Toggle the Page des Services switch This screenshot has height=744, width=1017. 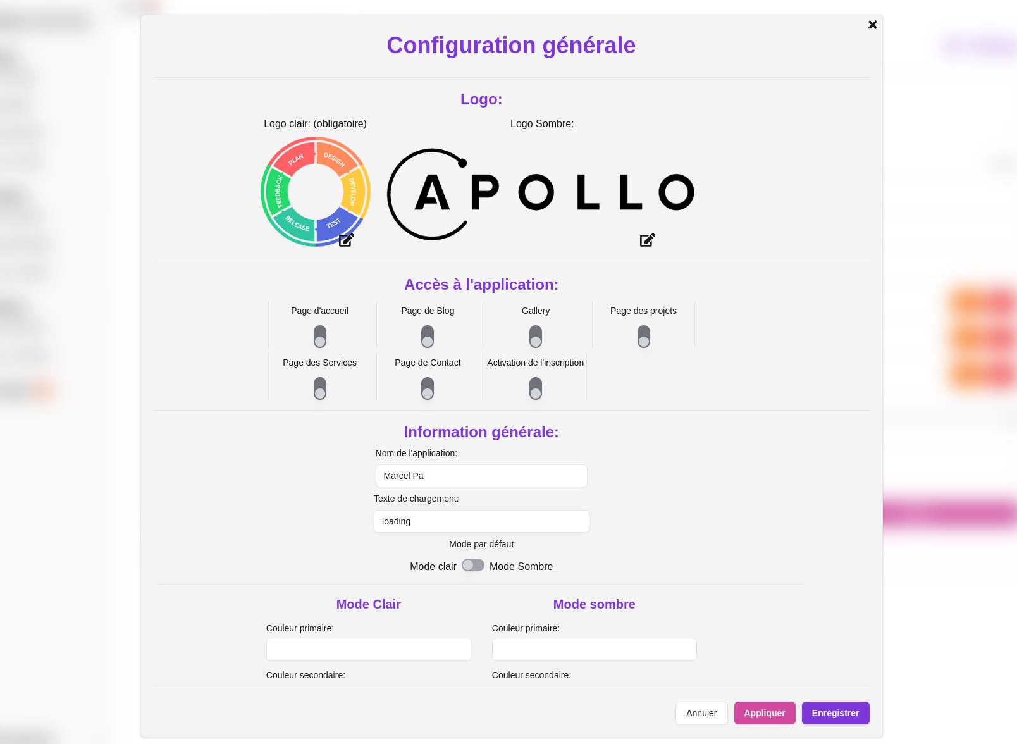pos(320,388)
